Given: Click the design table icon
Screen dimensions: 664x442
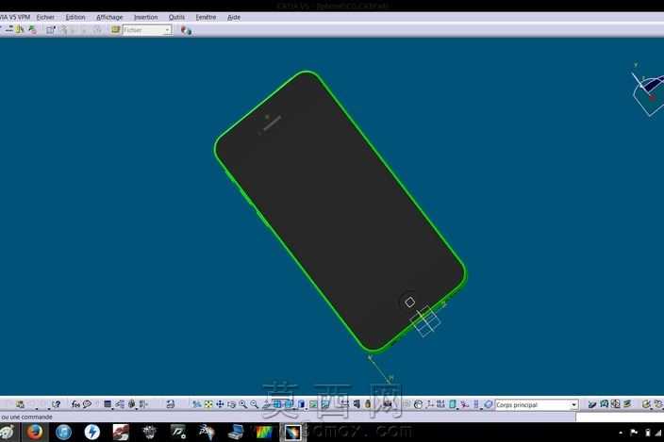Looking at the screenshot, I should [108, 404].
